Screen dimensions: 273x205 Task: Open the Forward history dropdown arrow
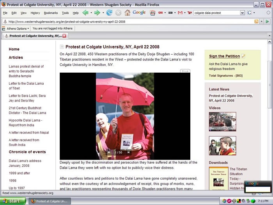point(103,13)
